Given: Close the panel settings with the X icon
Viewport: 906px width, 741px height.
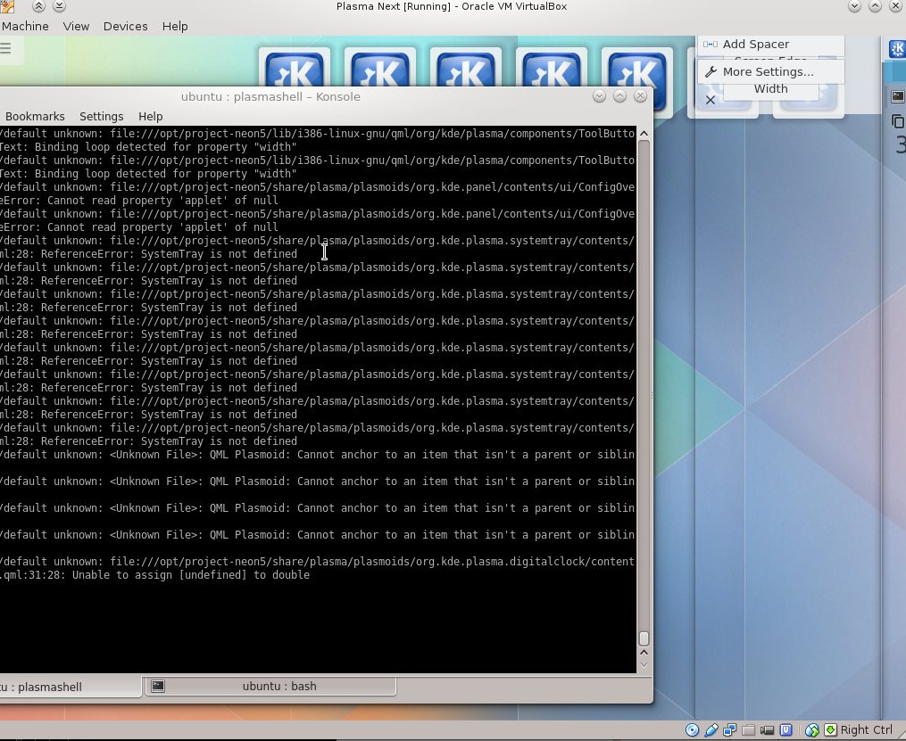Looking at the screenshot, I should (711, 100).
